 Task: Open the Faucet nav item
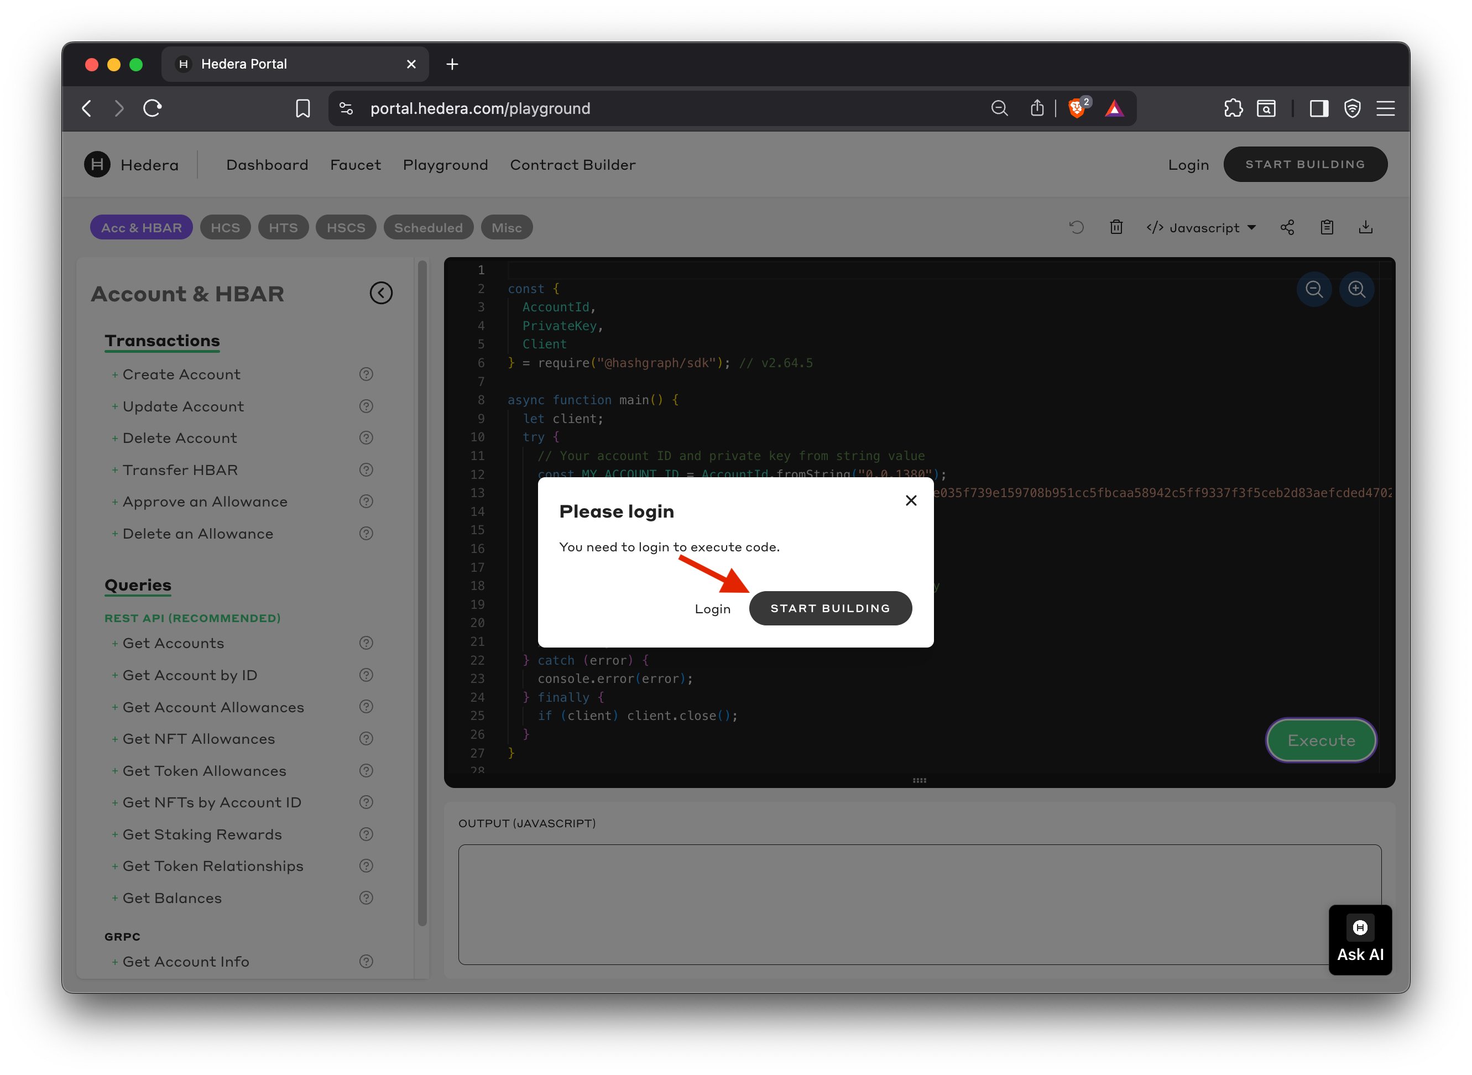(x=356, y=165)
